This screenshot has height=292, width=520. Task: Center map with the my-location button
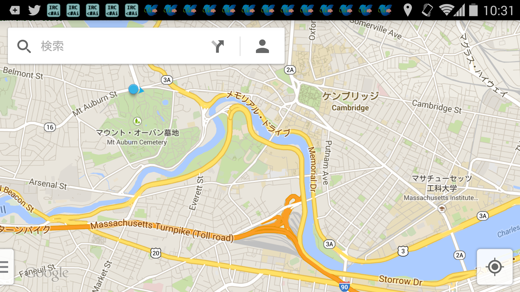495,267
